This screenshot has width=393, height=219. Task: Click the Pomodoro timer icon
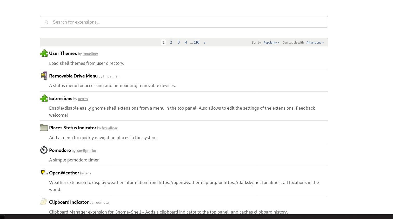44,150
